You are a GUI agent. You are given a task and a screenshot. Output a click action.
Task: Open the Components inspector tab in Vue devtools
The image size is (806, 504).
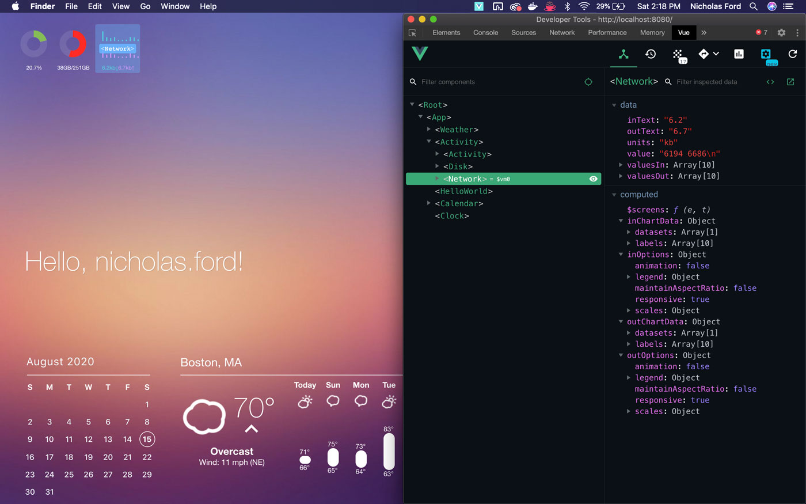pos(623,54)
